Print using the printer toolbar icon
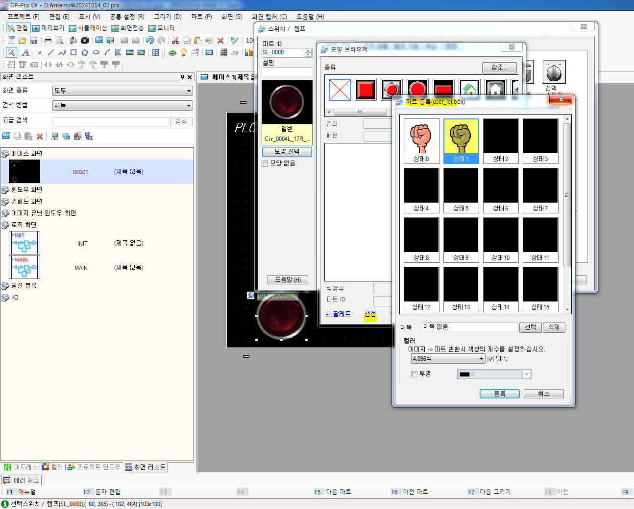634x509 pixels. pos(48,40)
